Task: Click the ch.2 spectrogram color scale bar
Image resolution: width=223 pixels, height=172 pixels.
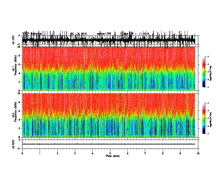Action: [204, 118]
